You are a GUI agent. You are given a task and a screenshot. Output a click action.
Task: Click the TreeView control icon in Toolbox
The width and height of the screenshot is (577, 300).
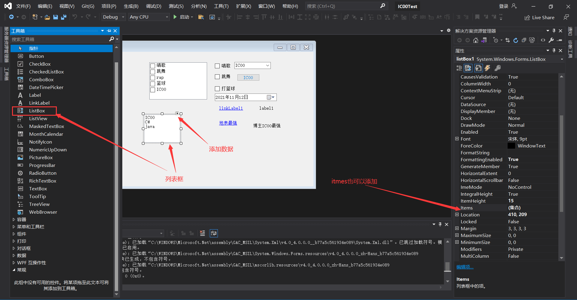(20, 204)
